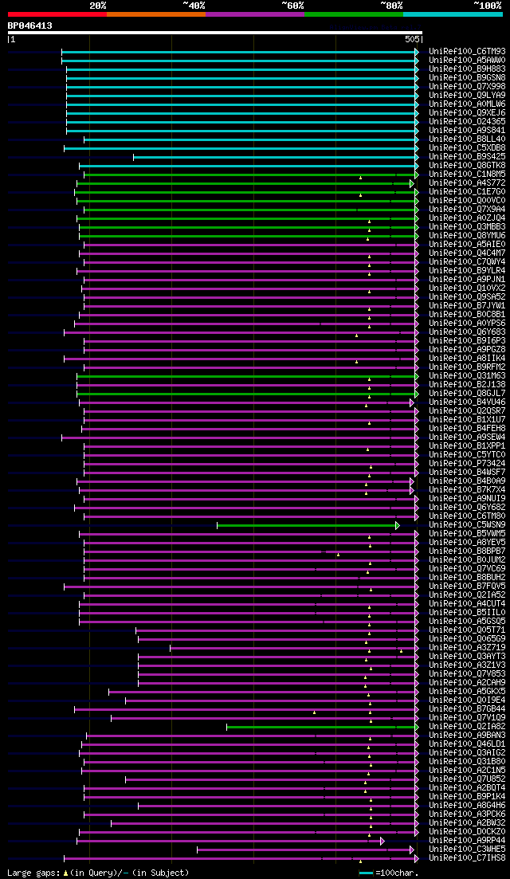Select hit label UniRef100_B9S425
This screenshot has width=510, height=879.
[468, 157]
